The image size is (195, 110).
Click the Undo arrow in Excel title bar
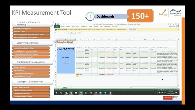click(x=60, y=24)
